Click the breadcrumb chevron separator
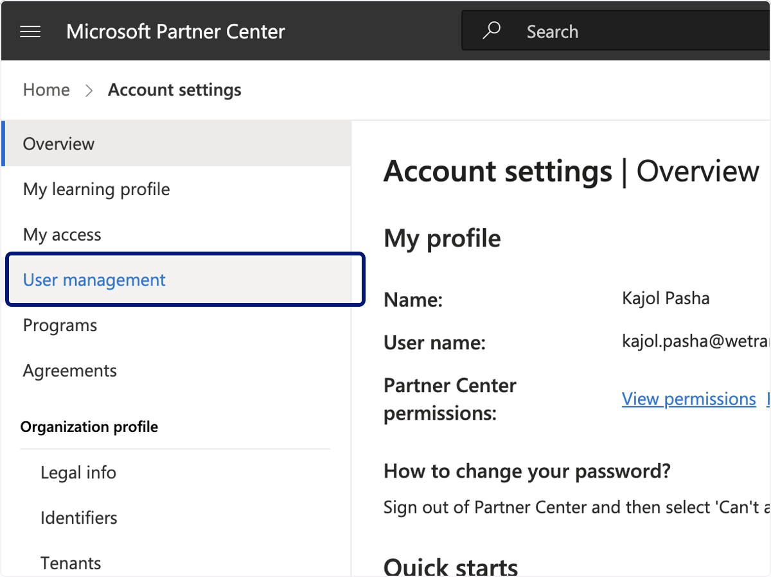 point(89,90)
